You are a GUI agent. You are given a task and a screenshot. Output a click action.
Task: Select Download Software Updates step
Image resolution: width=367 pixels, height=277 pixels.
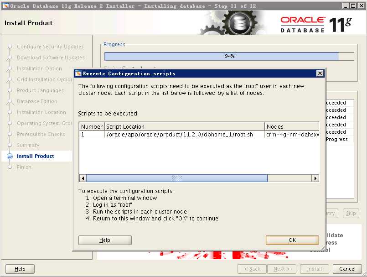pos(51,57)
